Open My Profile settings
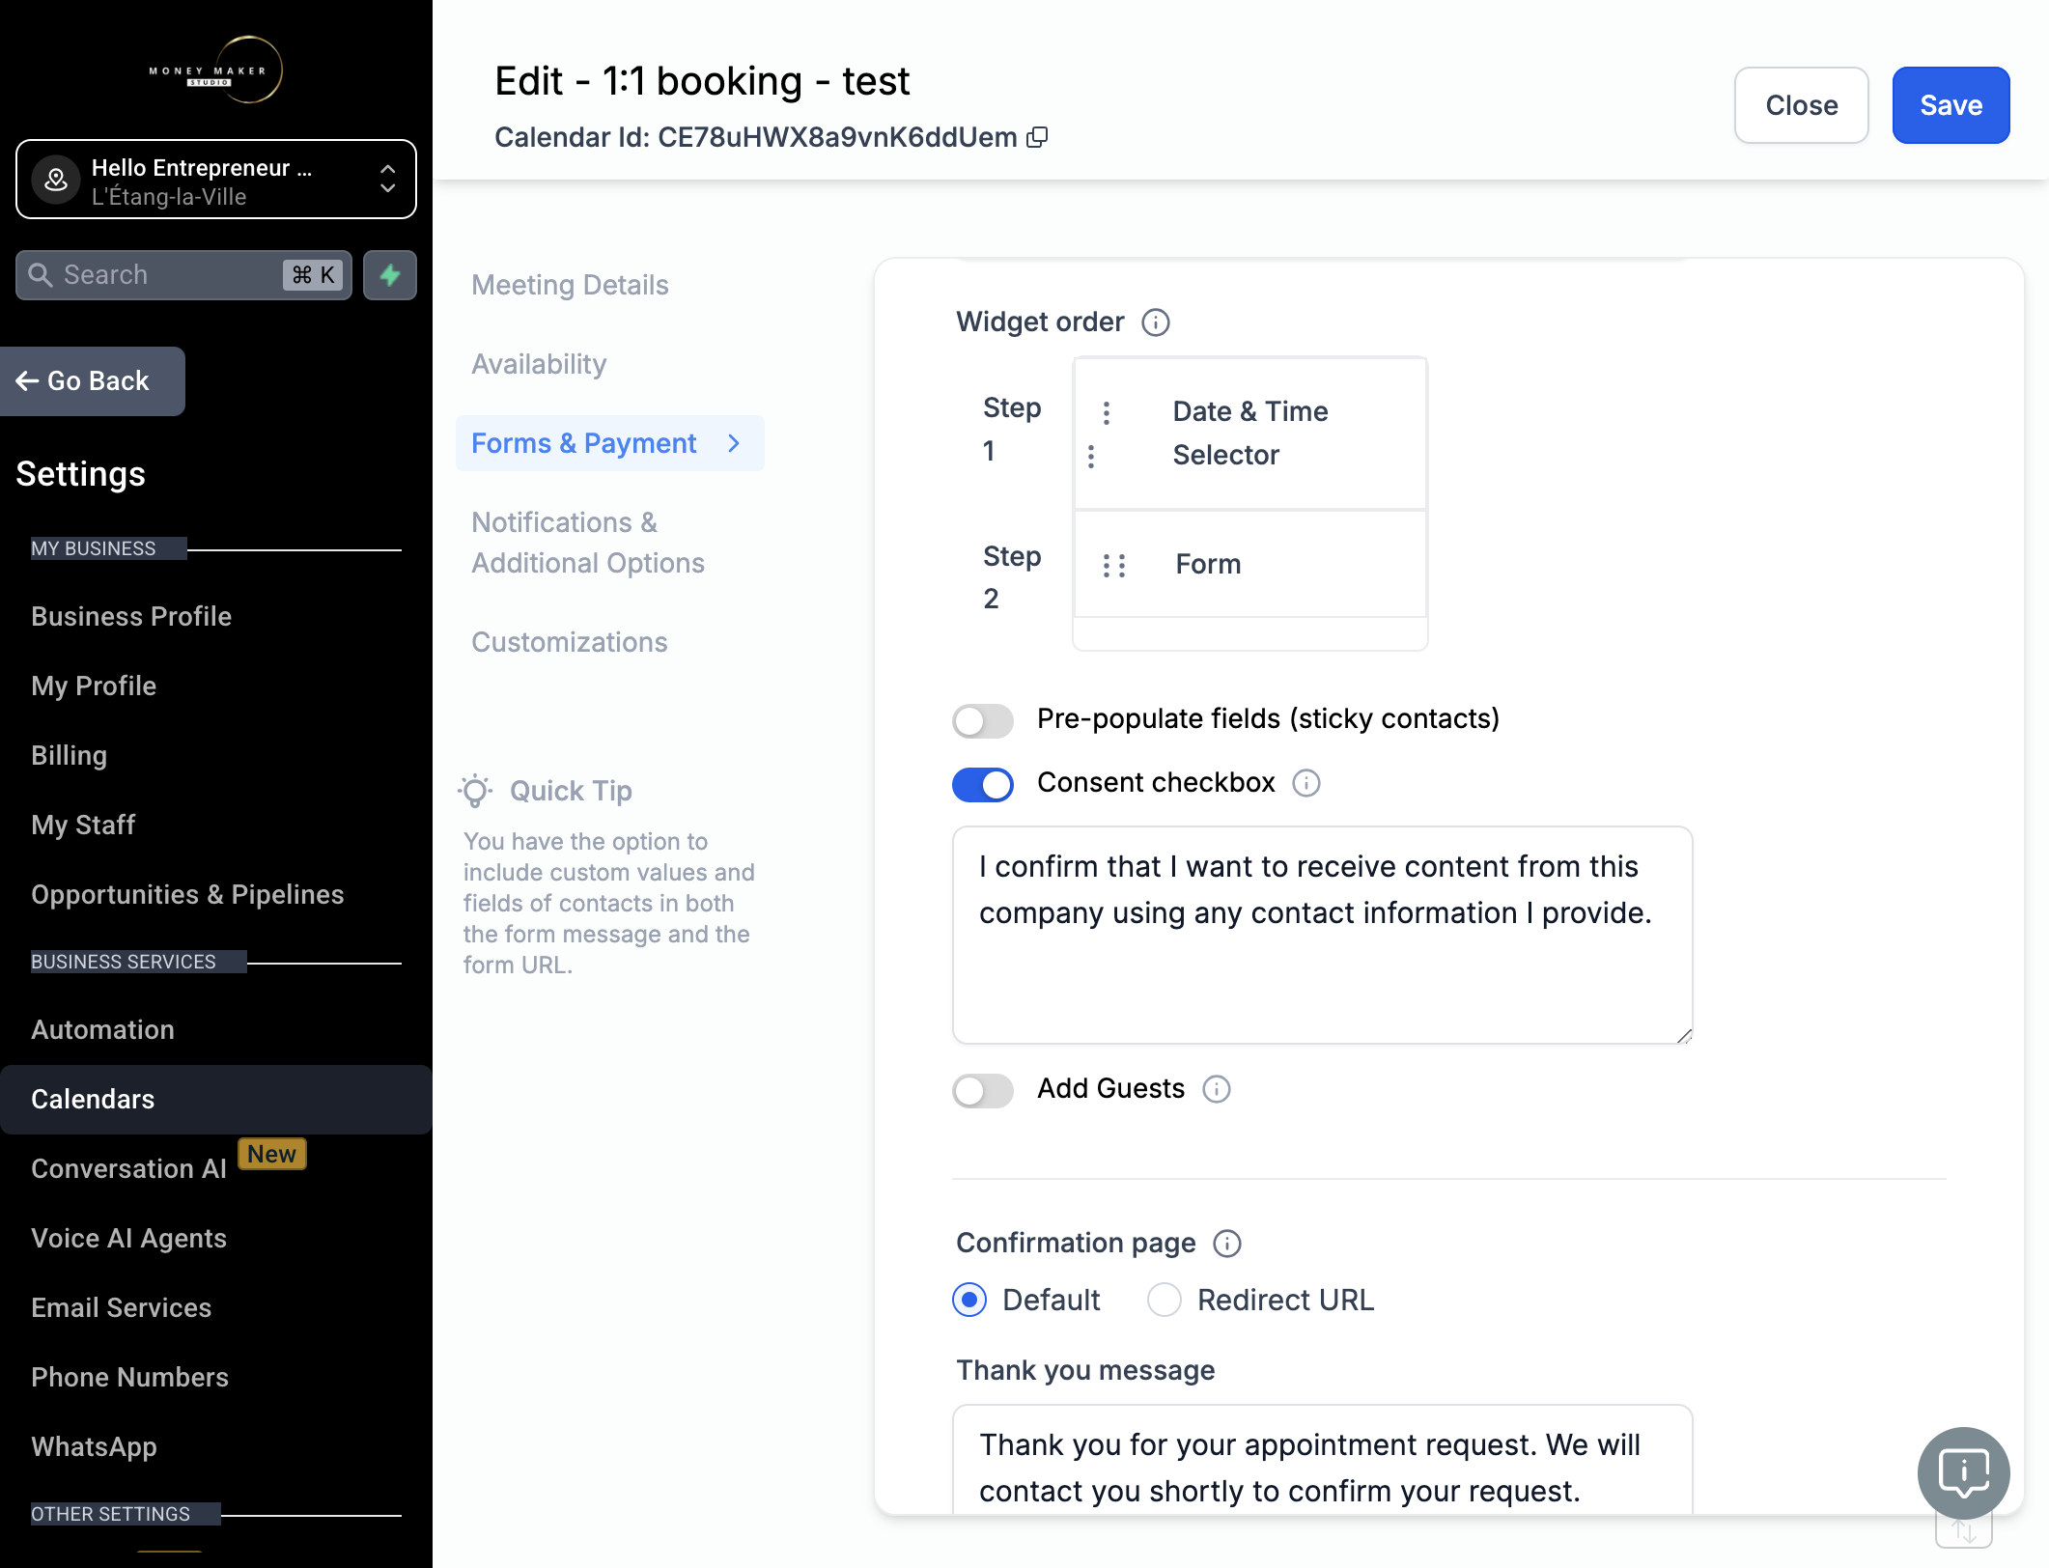The image size is (2049, 1568). click(94, 686)
